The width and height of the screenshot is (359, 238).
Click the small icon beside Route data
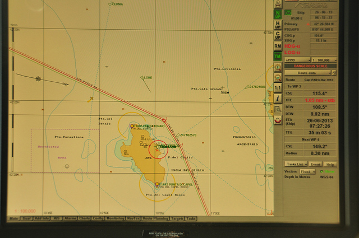pyautogui.click(x=334, y=73)
